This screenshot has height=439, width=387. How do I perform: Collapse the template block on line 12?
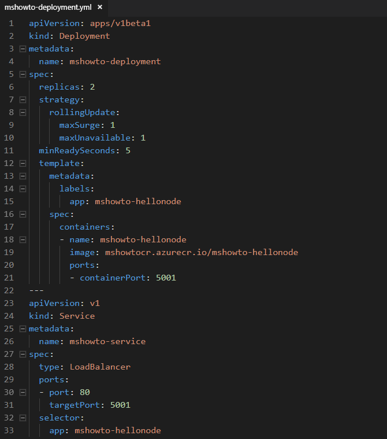[x=23, y=164]
